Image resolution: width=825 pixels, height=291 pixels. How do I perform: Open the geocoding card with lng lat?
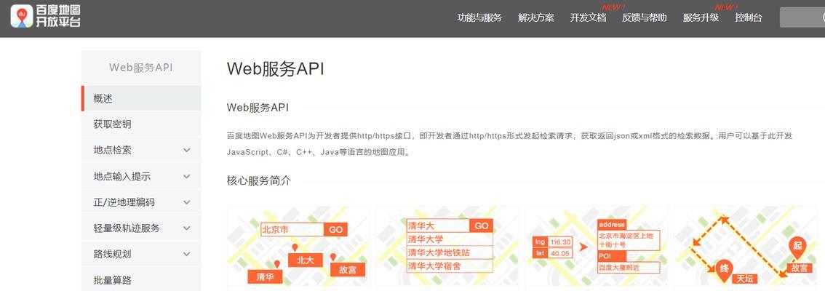597,248
